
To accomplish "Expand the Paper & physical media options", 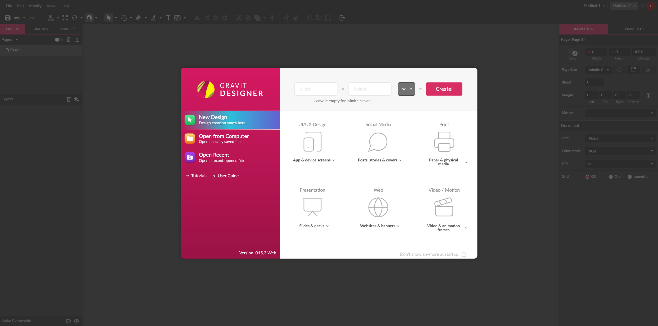I will point(466,162).
